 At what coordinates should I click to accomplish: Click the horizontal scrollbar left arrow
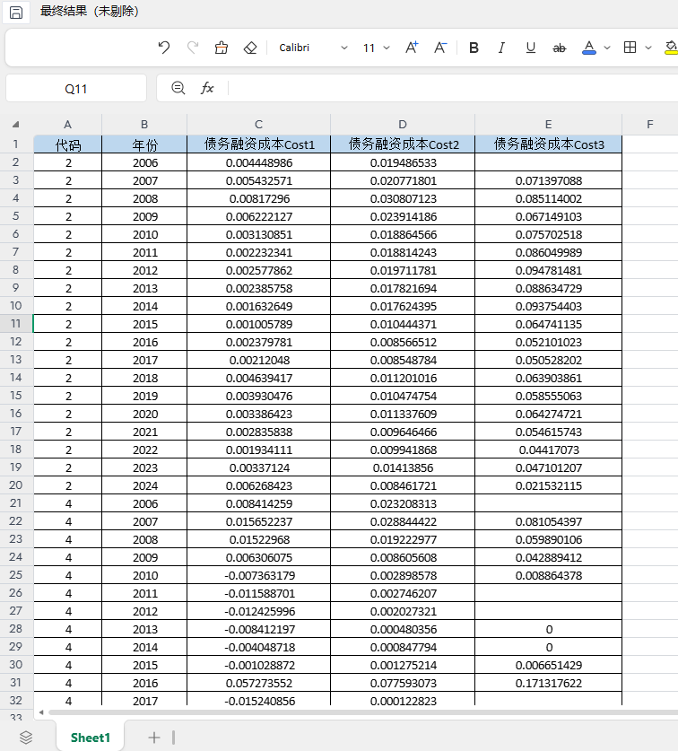41,712
